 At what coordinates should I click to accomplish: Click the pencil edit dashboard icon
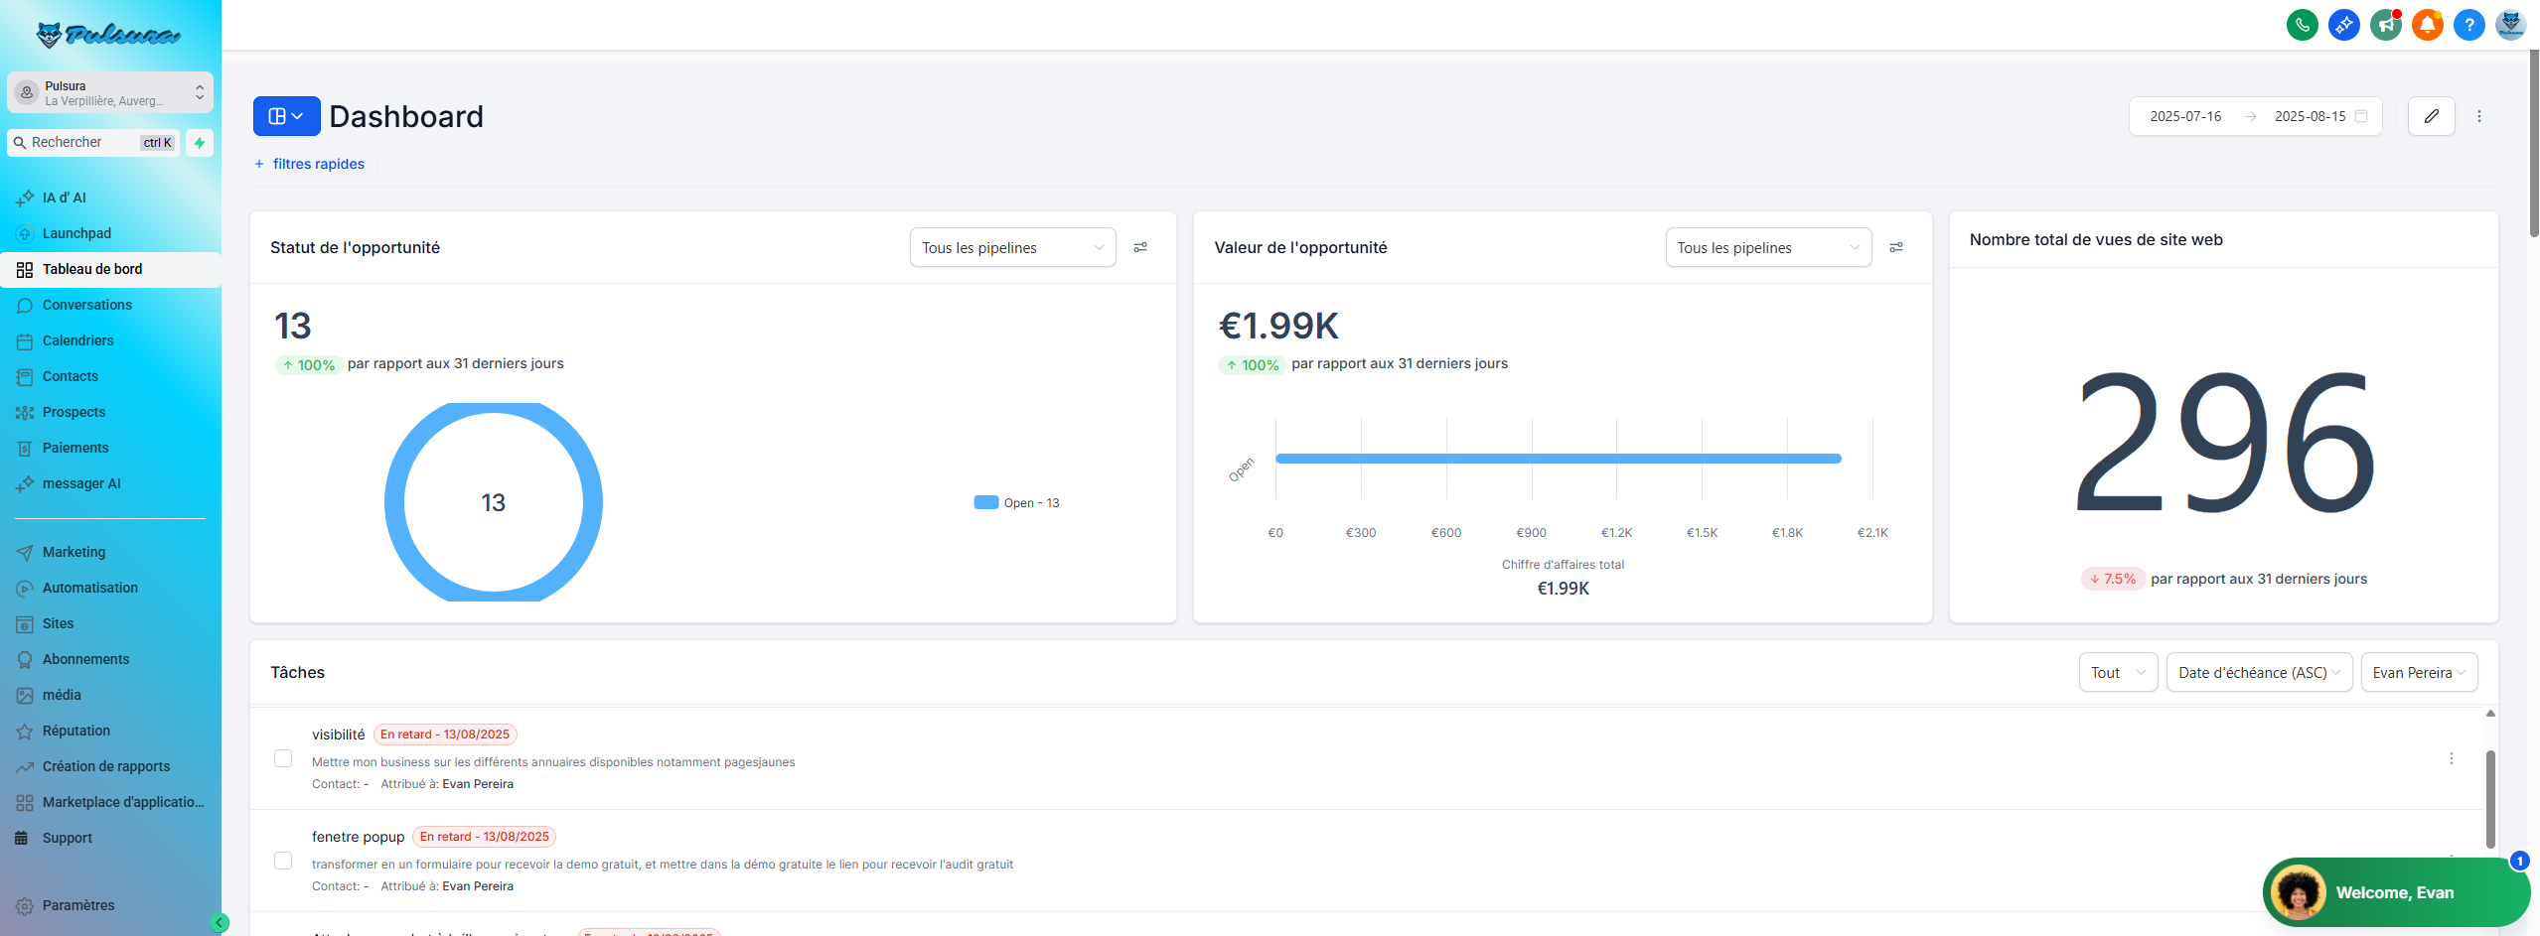[x=2431, y=116]
